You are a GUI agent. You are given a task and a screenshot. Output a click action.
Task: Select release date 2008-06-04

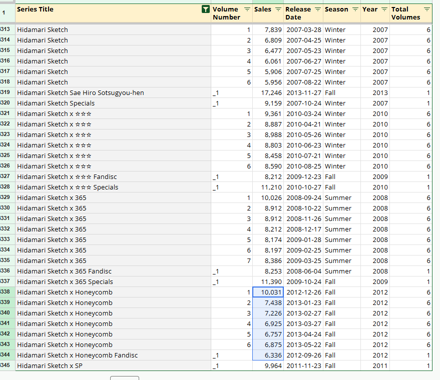pyautogui.click(x=303, y=271)
